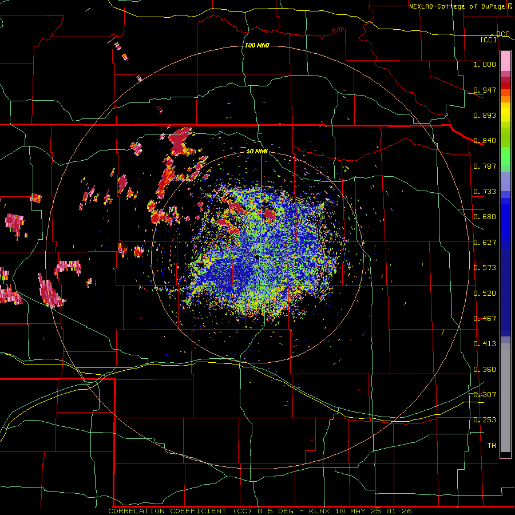
Task: Click the 0.360 scale value
Action: [485, 370]
